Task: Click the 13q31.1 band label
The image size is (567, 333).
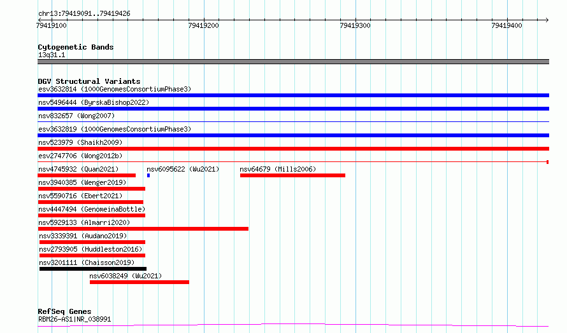Action: point(52,55)
